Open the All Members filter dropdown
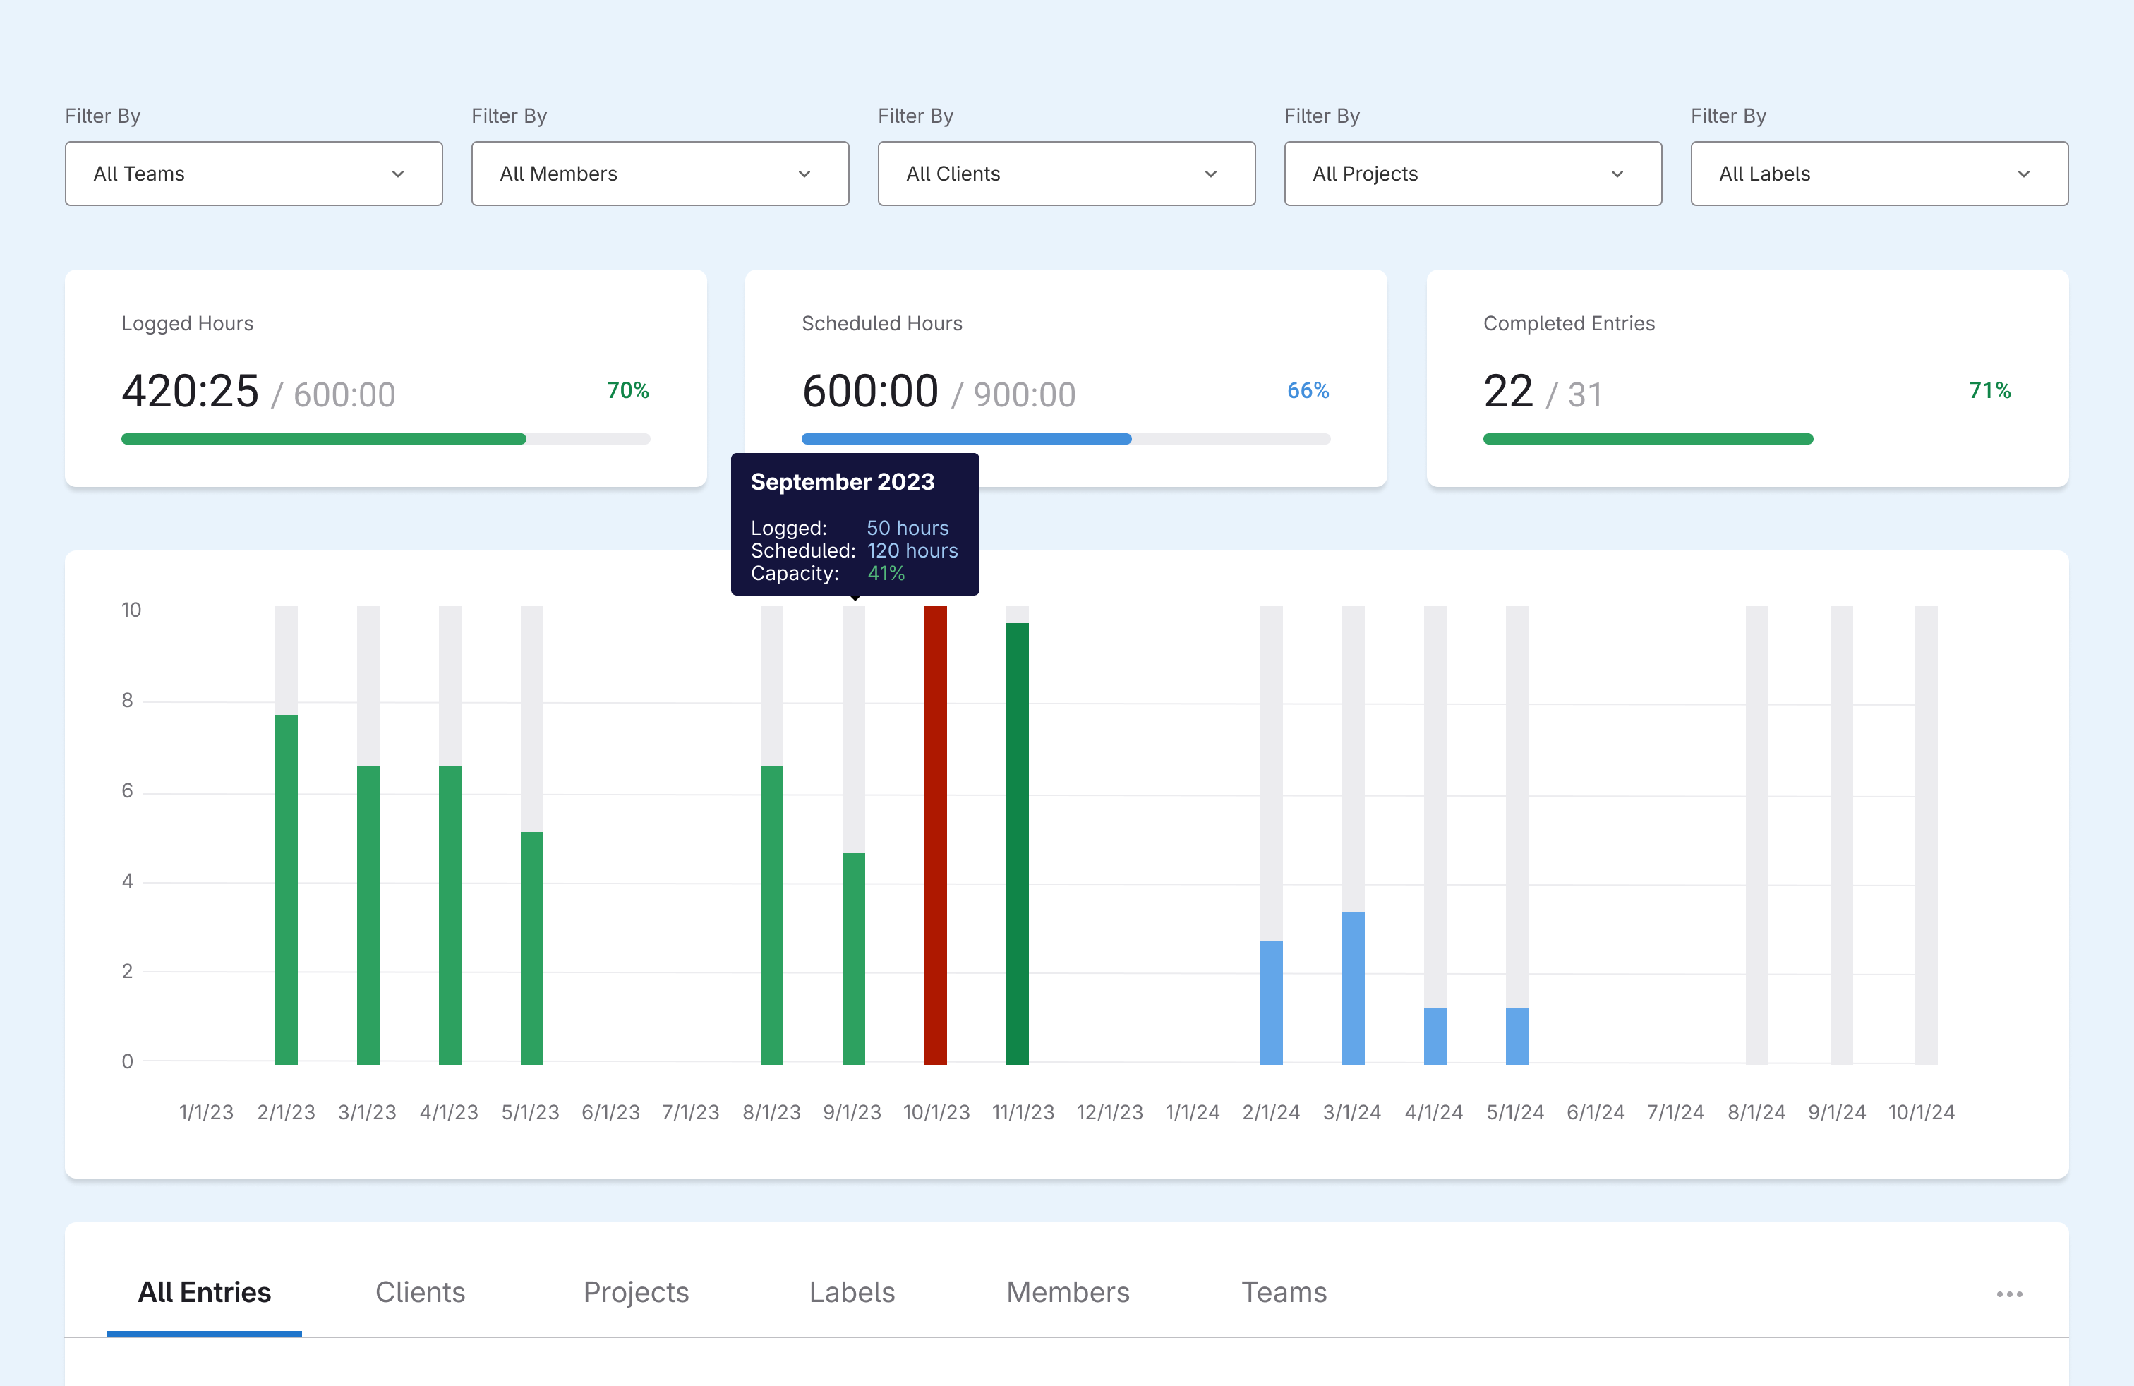 click(659, 174)
